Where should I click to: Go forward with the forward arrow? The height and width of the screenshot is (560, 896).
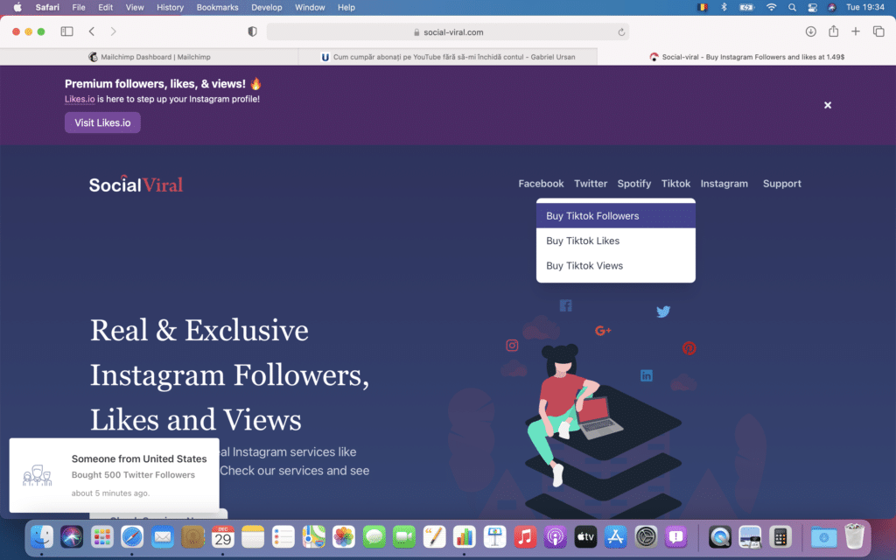tap(113, 31)
